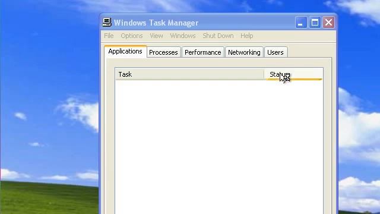Open the Windows menu
The image size is (380, 214).
183,36
